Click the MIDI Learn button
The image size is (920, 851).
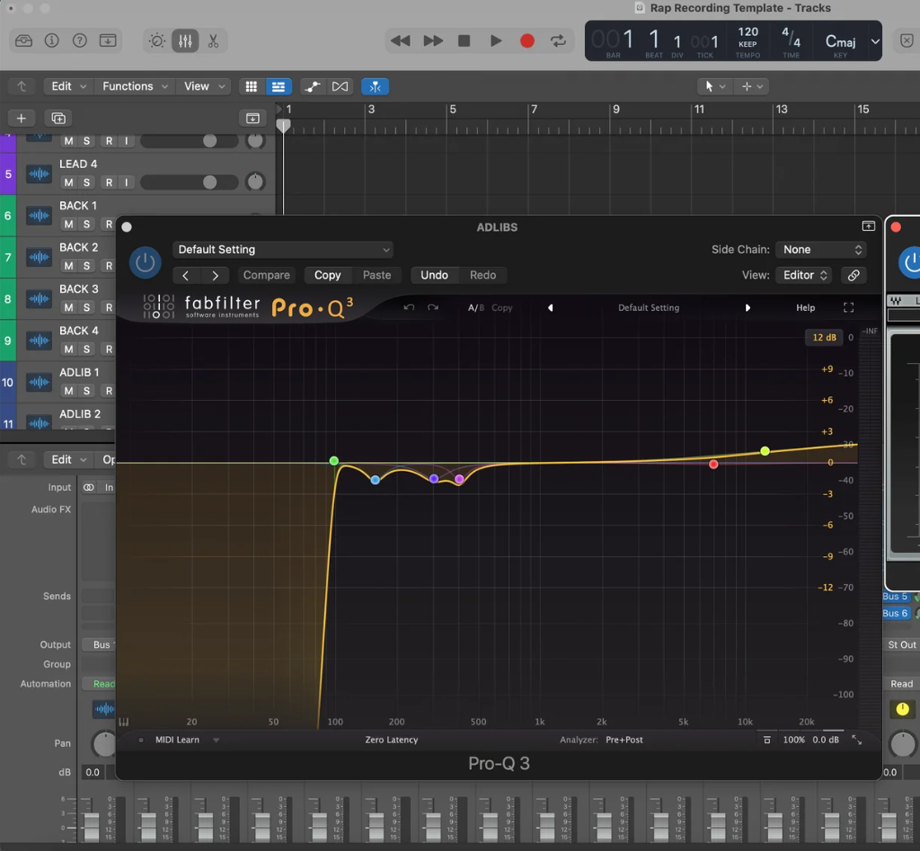[x=177, y=740]
